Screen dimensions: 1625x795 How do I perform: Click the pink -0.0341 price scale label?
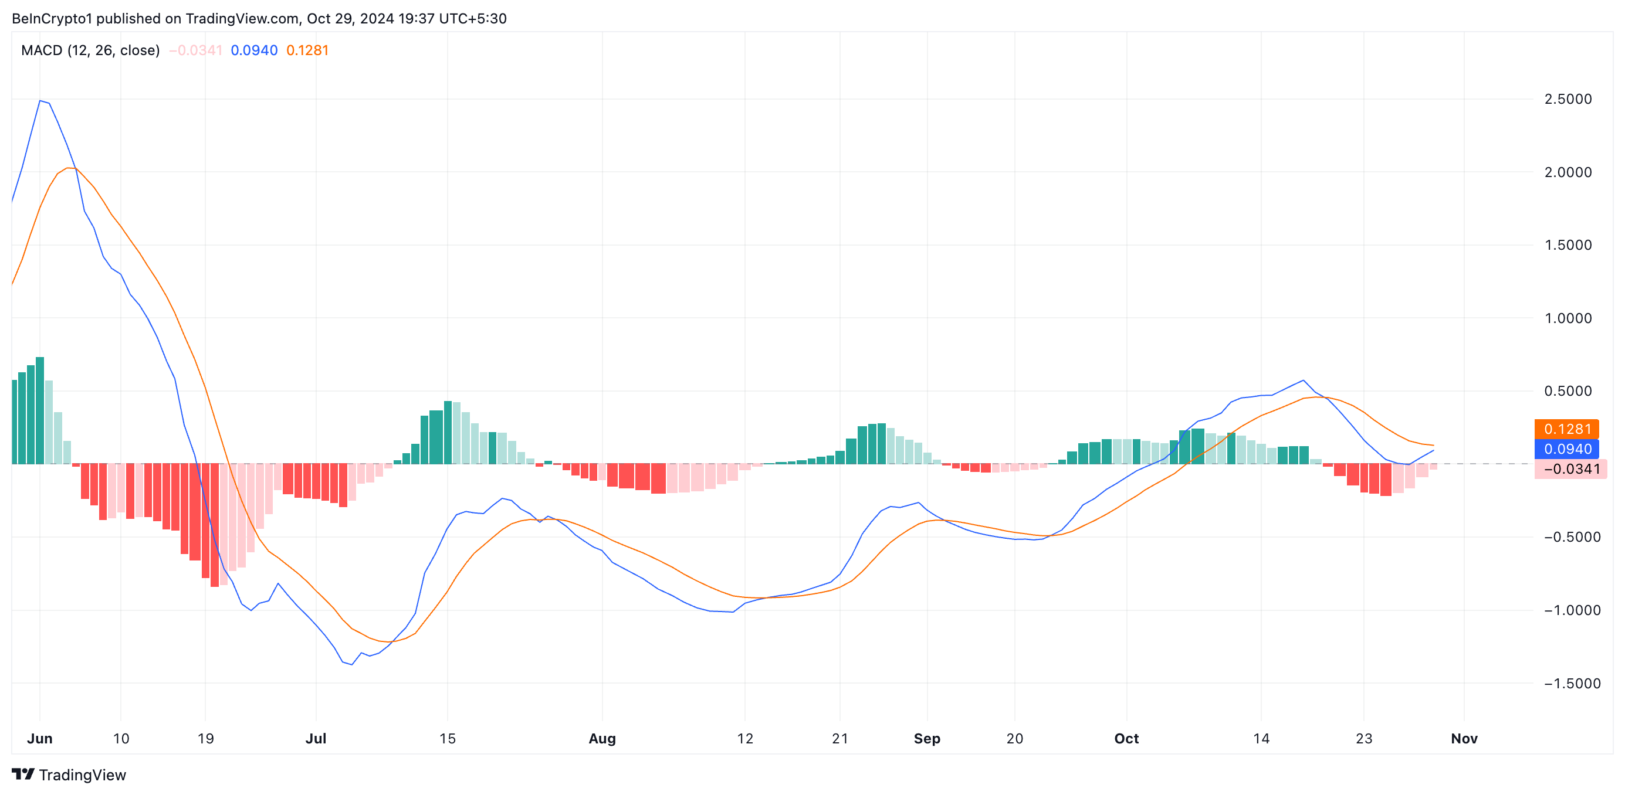1570,469
